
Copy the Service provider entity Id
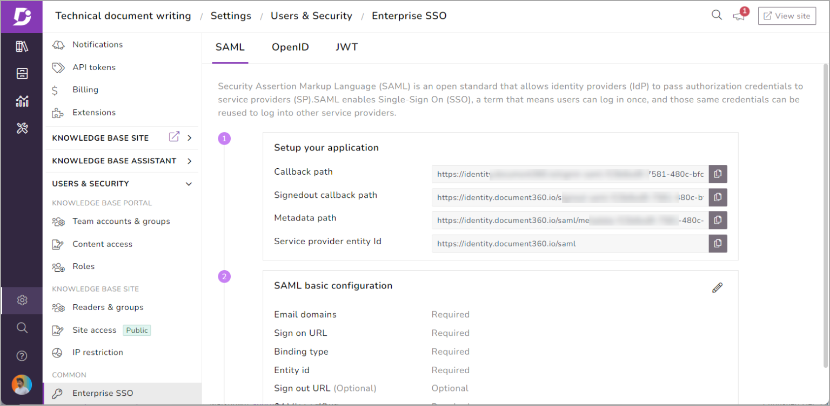(x=718, y=243)
